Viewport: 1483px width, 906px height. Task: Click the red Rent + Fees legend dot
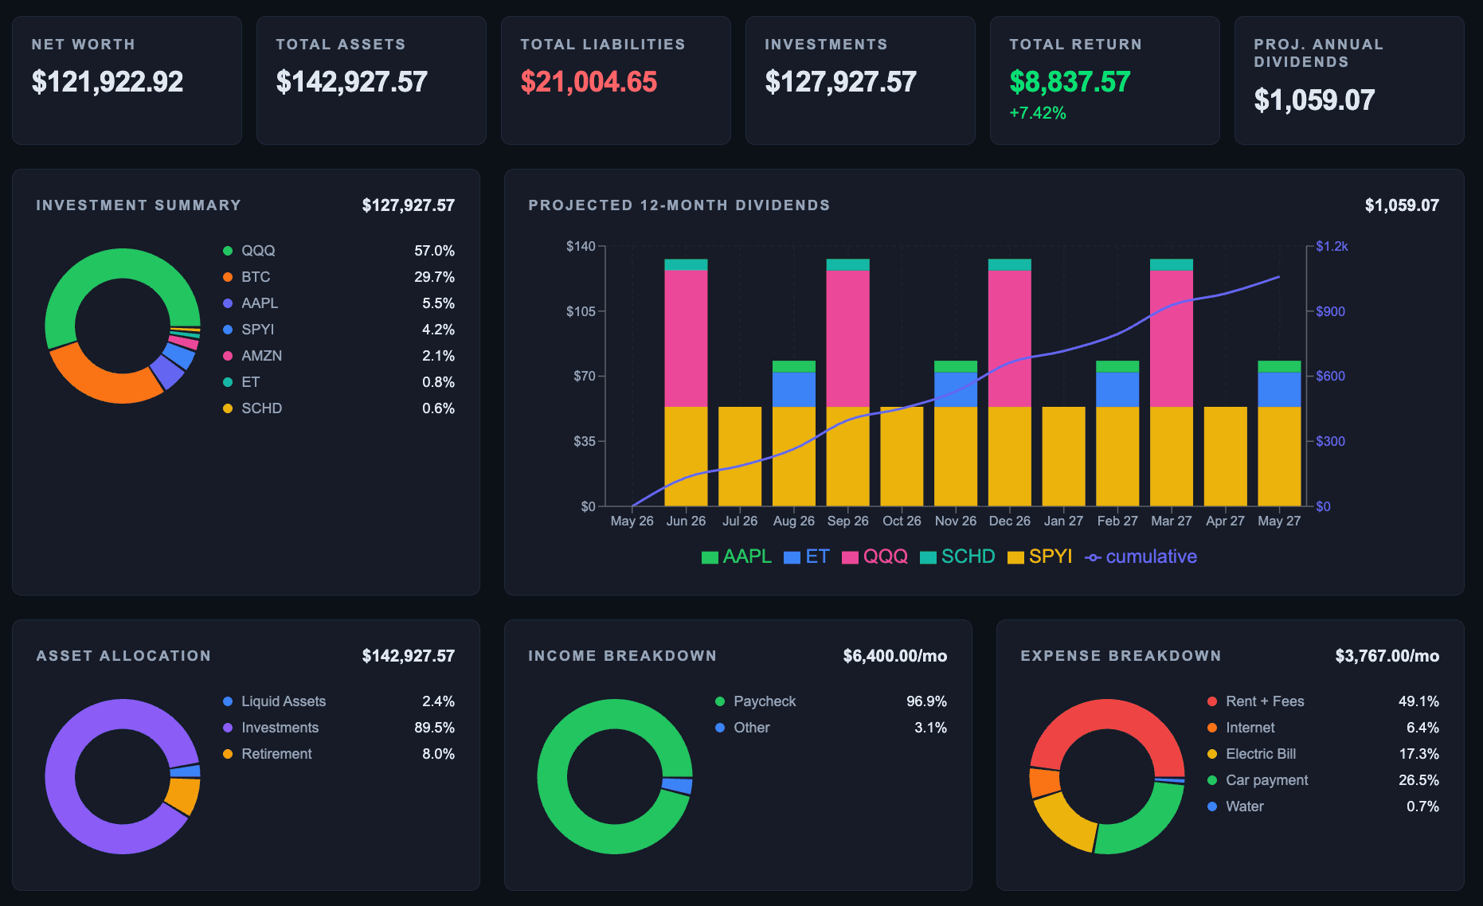coord(1212,701)
